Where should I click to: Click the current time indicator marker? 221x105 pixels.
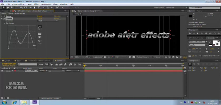click(84, 66)
